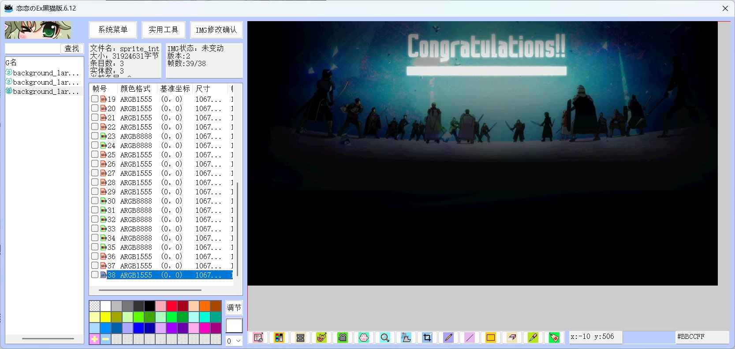Tick the checkbox for frame 19
Screen dimensions: 735x349
pos(95,99)
